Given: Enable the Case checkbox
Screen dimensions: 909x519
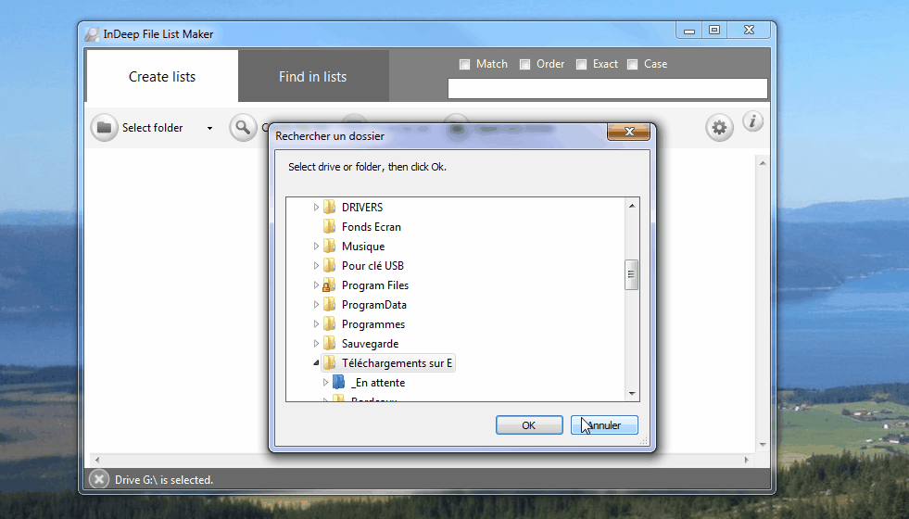Looking at the screenshot, I should [x=633, y=64].
